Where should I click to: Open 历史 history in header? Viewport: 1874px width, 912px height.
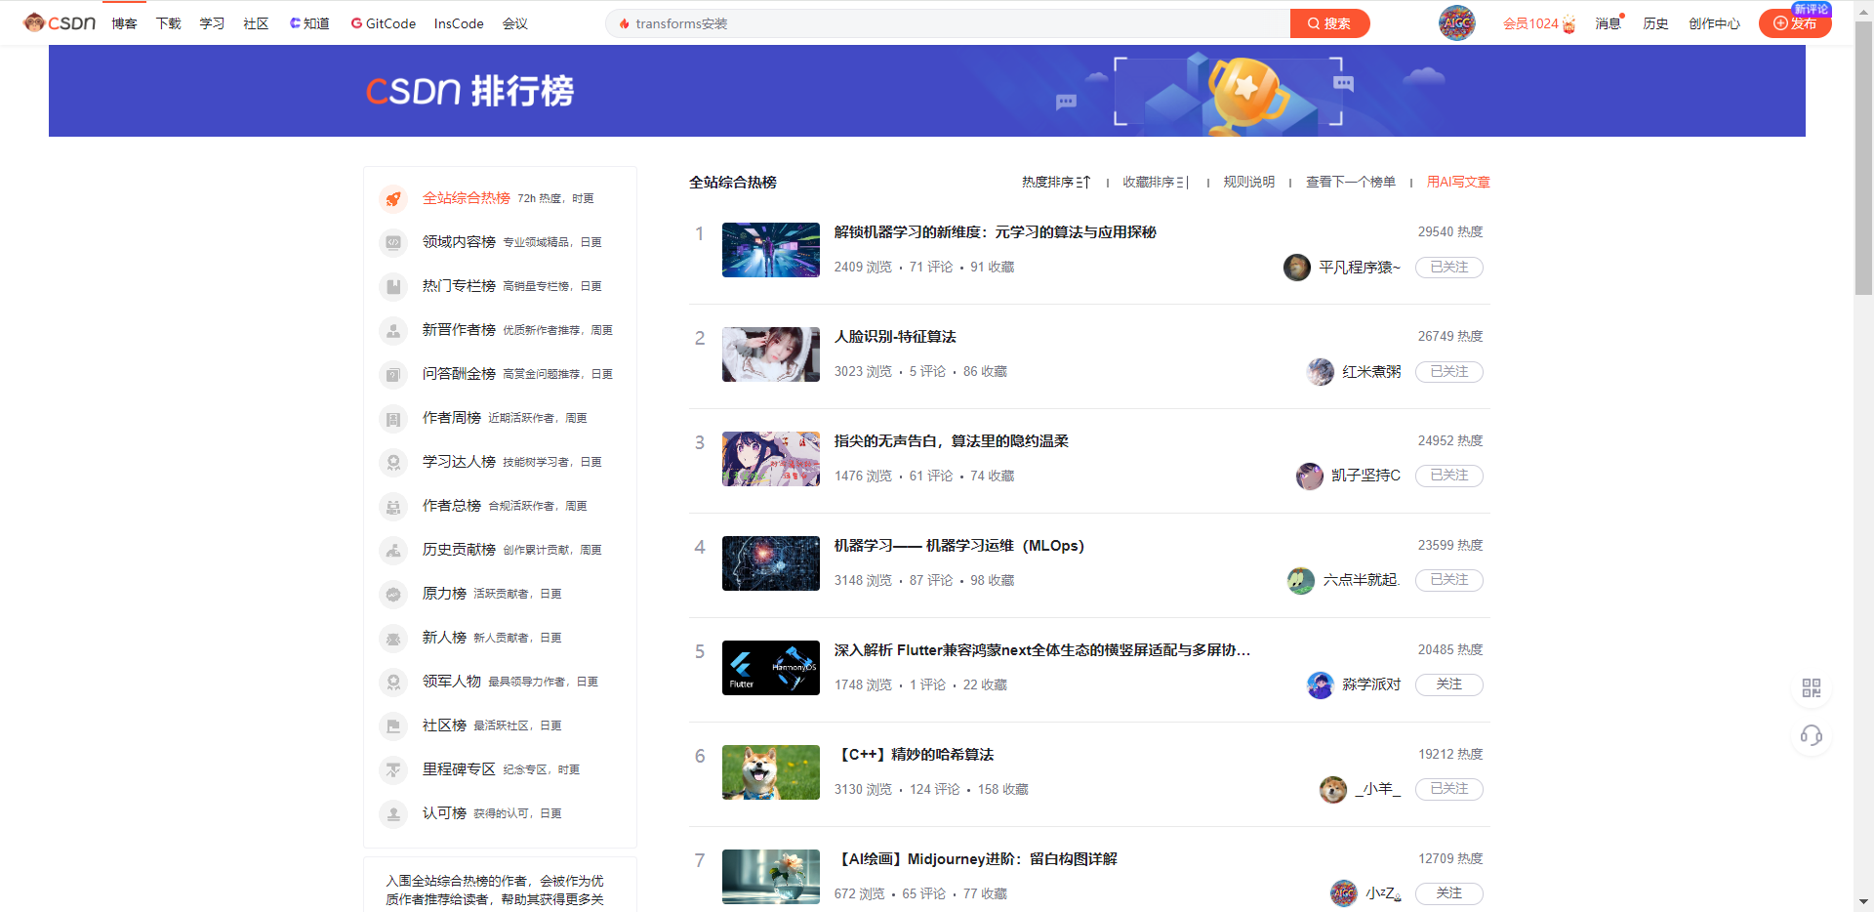coord(1655,23)
